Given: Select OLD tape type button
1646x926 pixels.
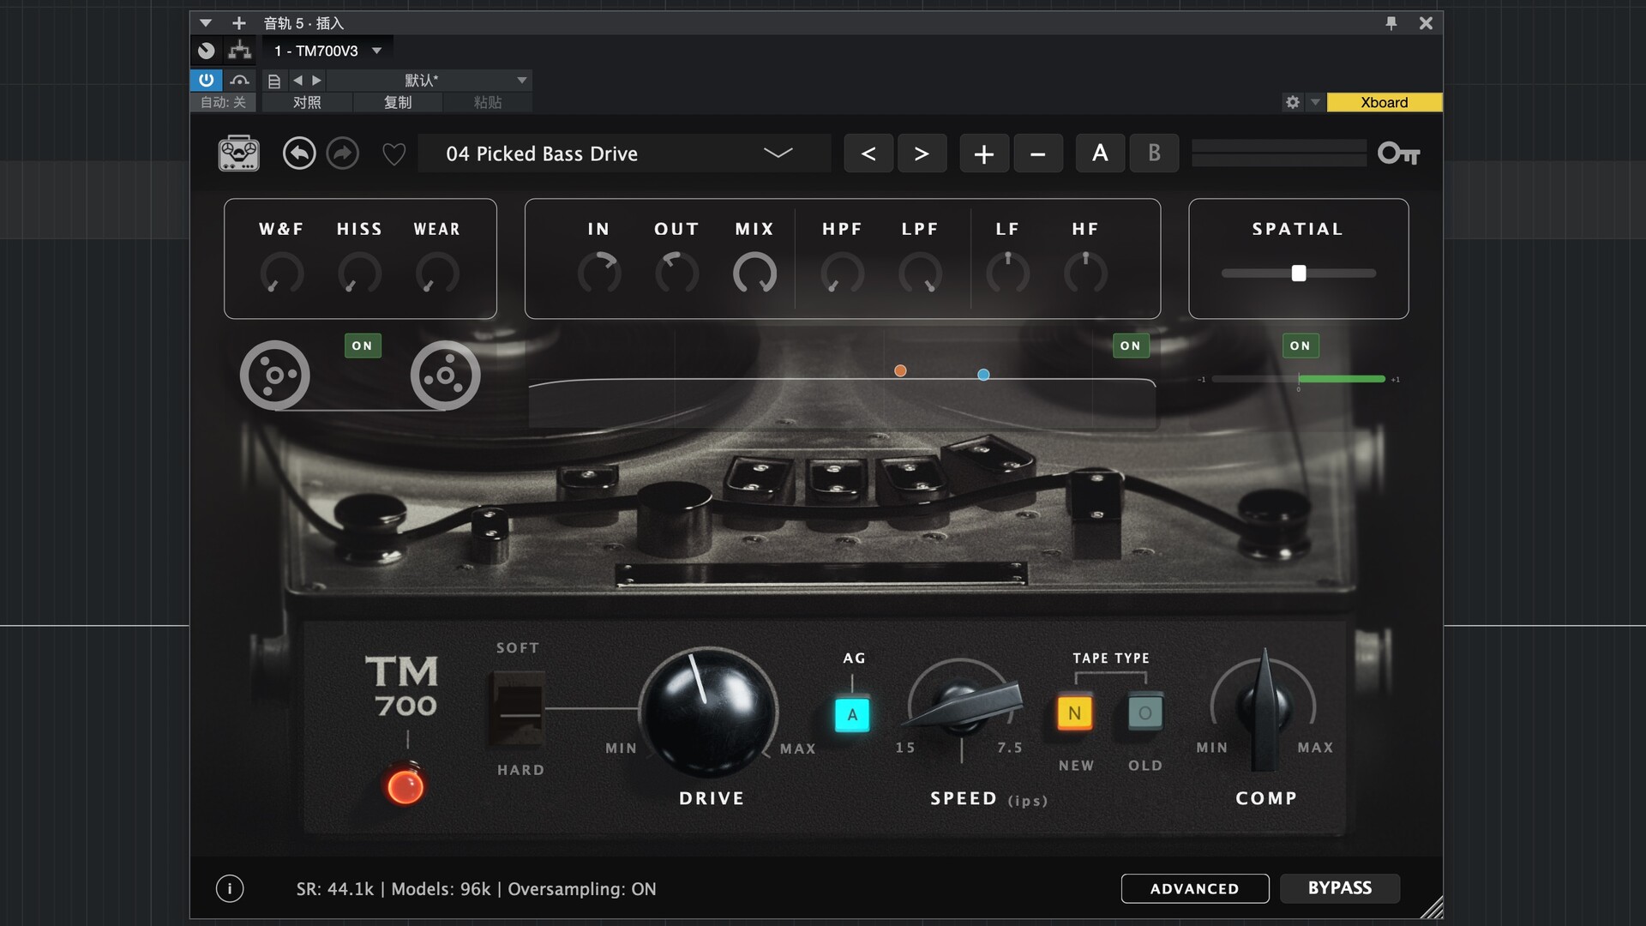Looking at the screenshot, I should click(1144, 713).
